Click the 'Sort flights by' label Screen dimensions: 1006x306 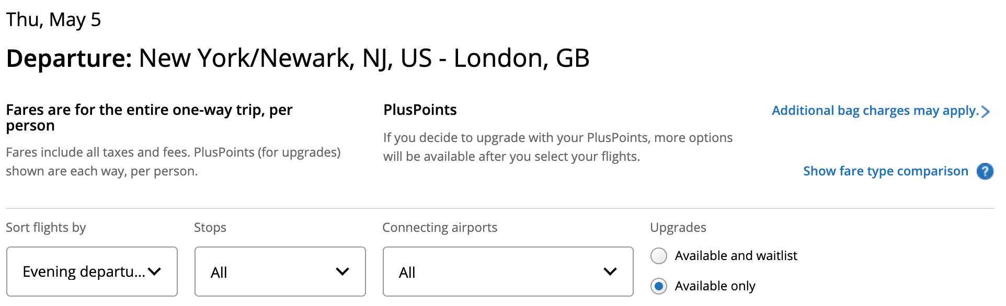click(46, 228)
